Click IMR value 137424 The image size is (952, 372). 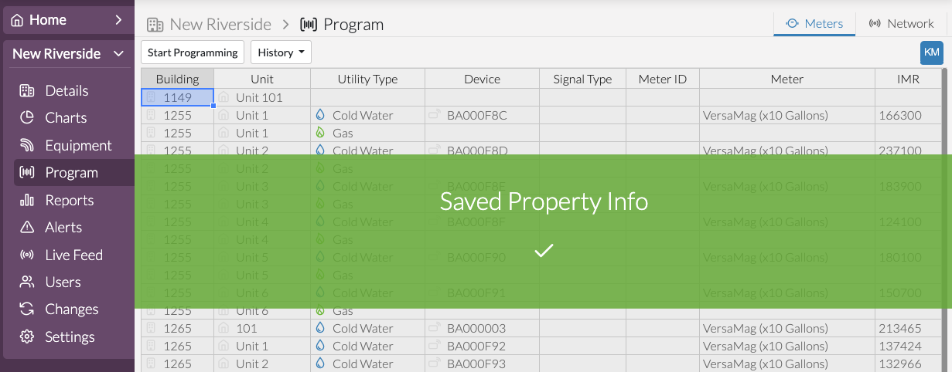pos(907,346)
